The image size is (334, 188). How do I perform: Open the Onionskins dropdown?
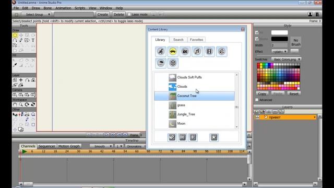[135, 146]
